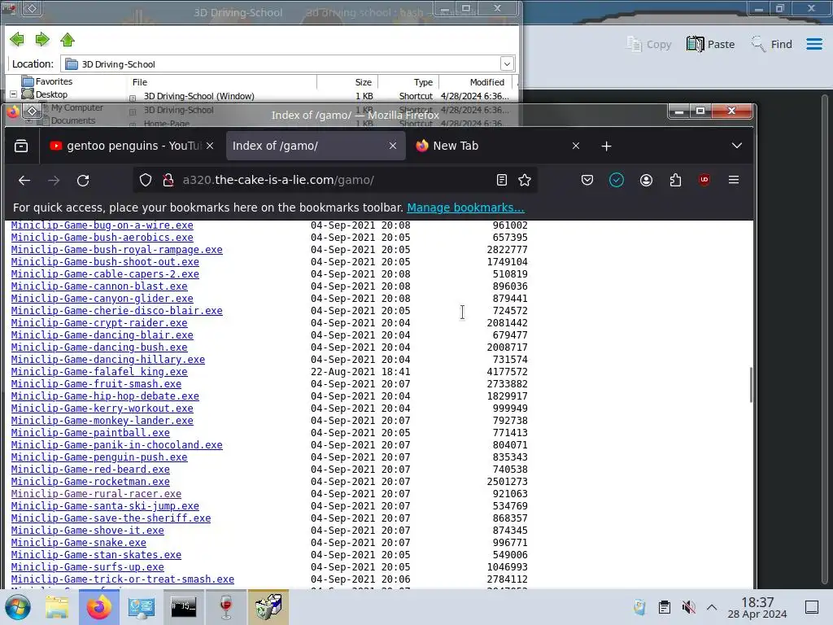The image size is (833, 625).
Task: Open the file manager folder taskbar icon
Action: tap(57, 607)
